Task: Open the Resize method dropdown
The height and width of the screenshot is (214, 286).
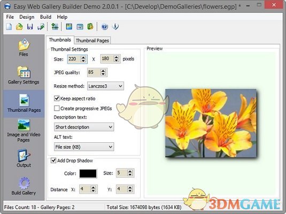Action: pyautogui.click(x=105, y=86)
